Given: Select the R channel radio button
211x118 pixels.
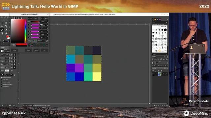Looking at the screenshot, I should [x=29, y=22].
